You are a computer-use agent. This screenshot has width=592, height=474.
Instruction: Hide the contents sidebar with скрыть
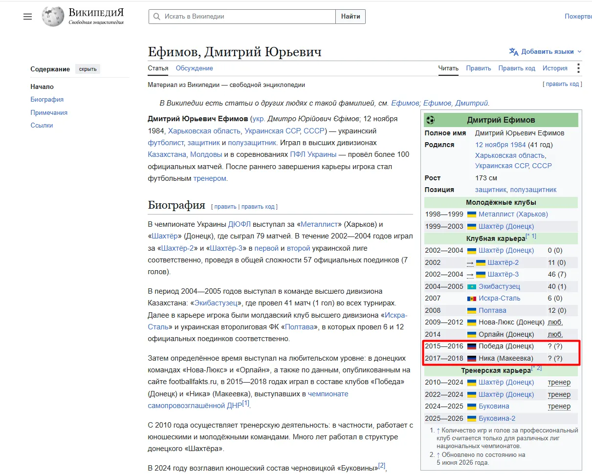tap(88, 69)
